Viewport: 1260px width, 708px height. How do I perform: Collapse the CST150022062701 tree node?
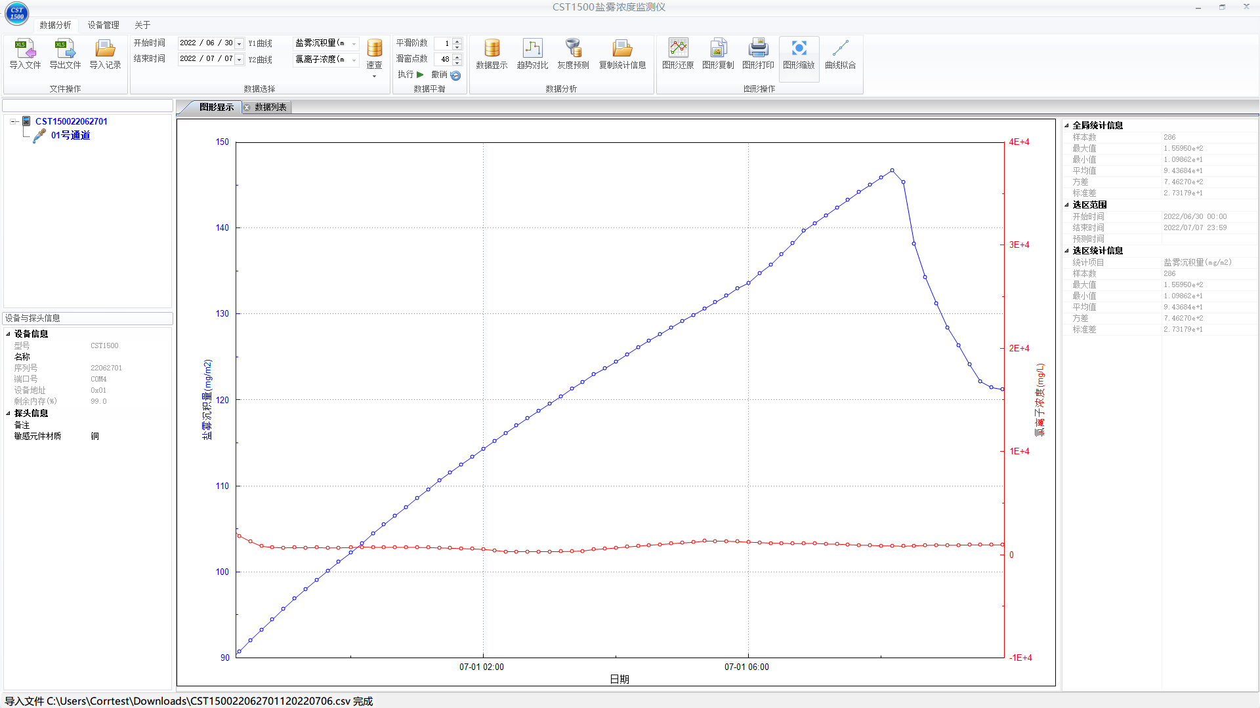point(13,121)
